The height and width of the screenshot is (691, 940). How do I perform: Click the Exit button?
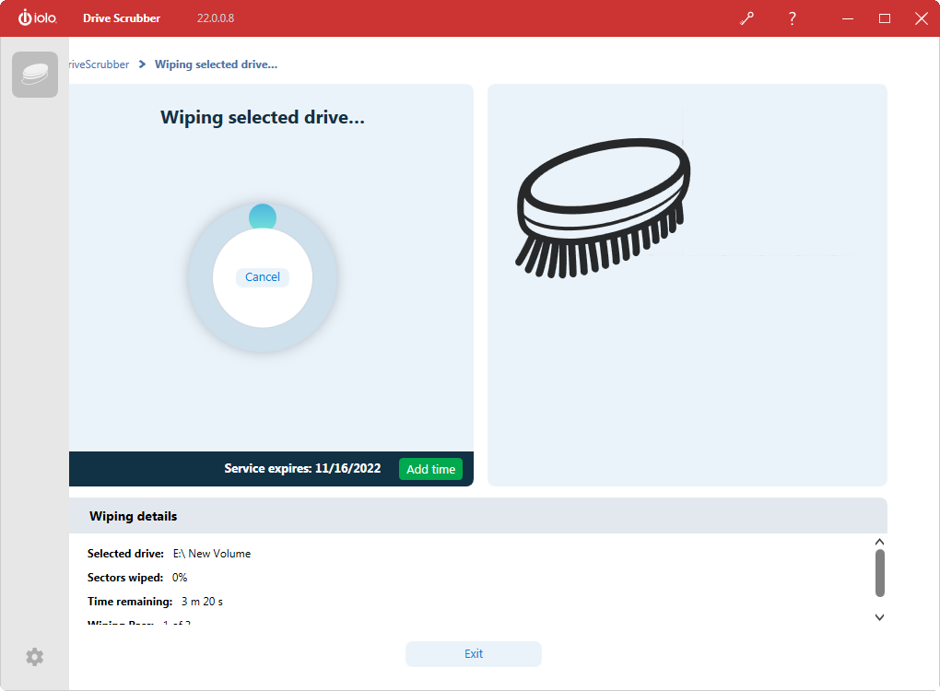[474, 654]
